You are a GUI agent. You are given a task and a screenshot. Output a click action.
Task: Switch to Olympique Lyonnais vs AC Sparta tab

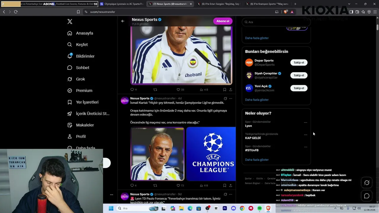coord(122,4)
